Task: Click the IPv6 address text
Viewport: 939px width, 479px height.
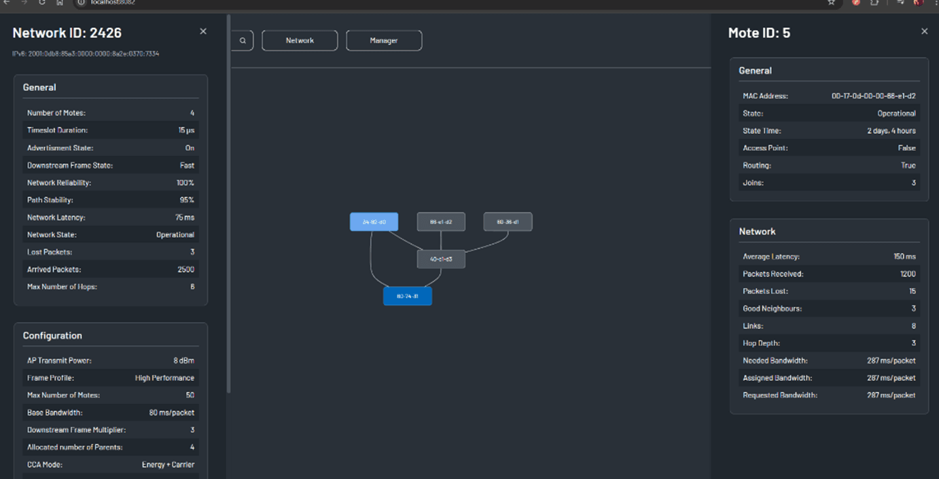Action: click(x=86, y=54)
